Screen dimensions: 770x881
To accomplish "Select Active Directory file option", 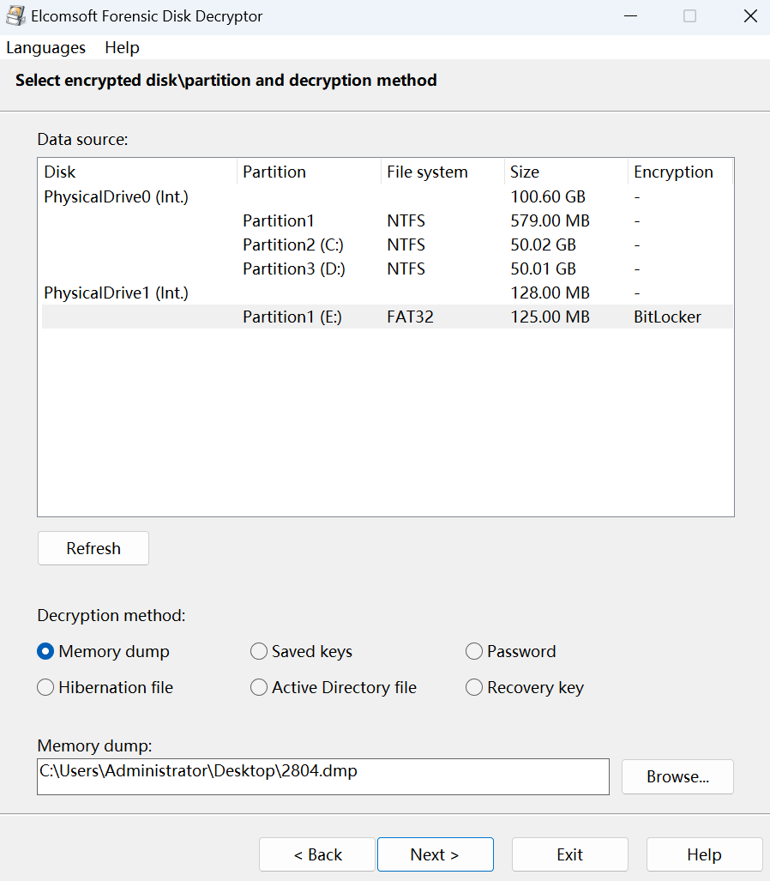I will click(x=259, y=688).
